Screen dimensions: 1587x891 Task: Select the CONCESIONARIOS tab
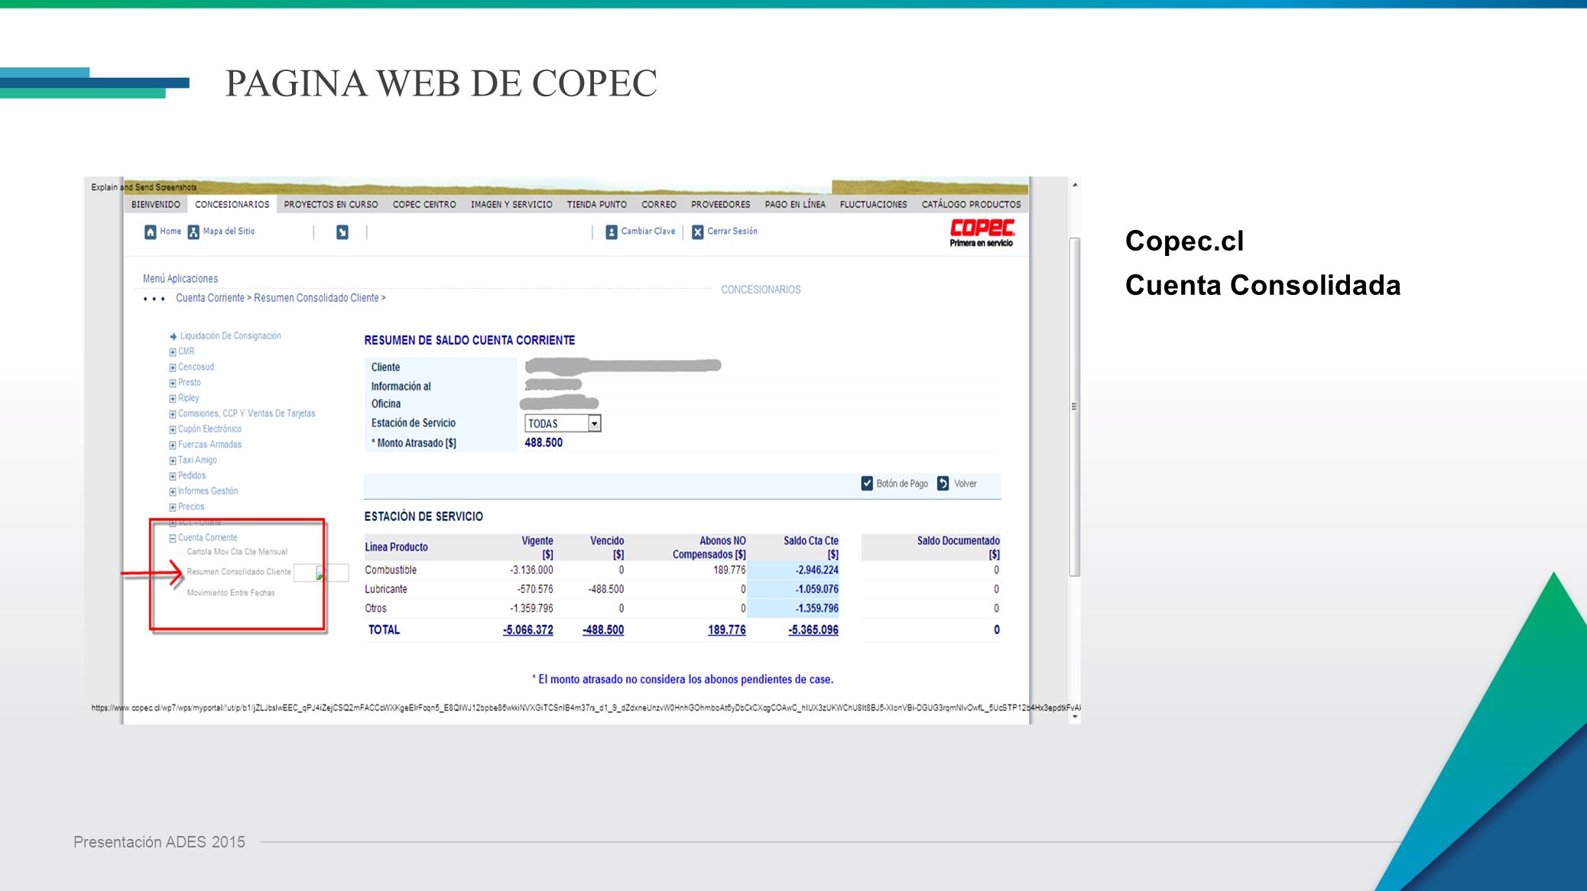(232, 205)
